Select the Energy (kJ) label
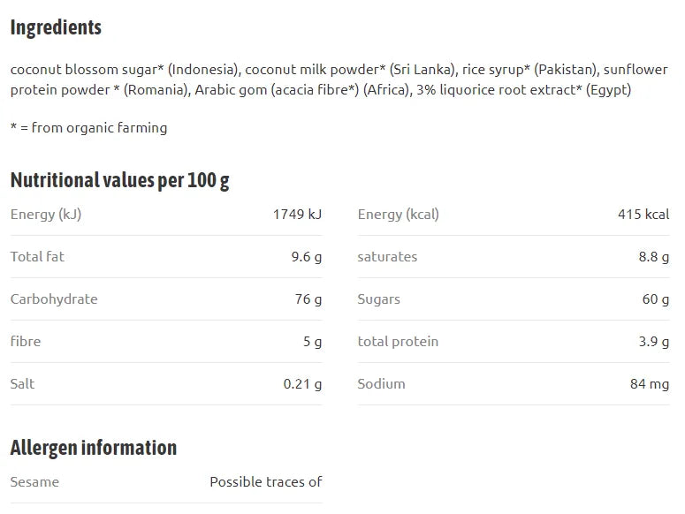The image size is (685, 514). (46, 215)
